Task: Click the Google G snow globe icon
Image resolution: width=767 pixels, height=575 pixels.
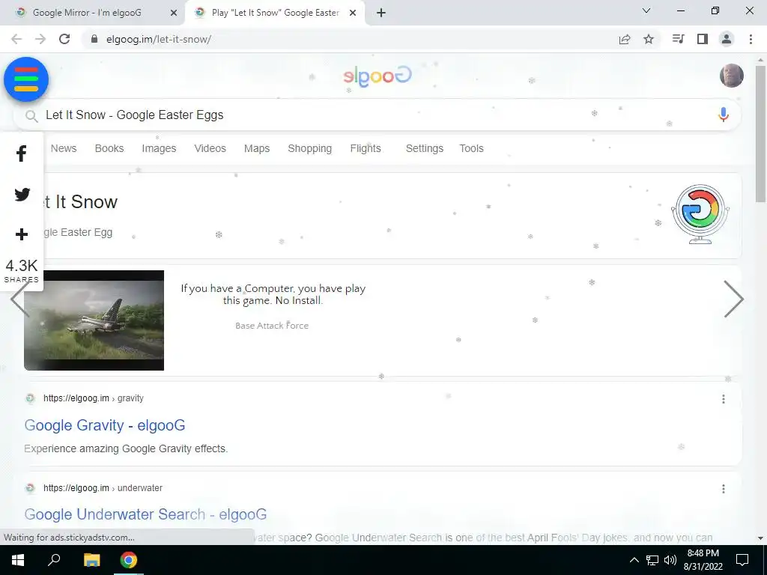Action: [x=700, y=213]
